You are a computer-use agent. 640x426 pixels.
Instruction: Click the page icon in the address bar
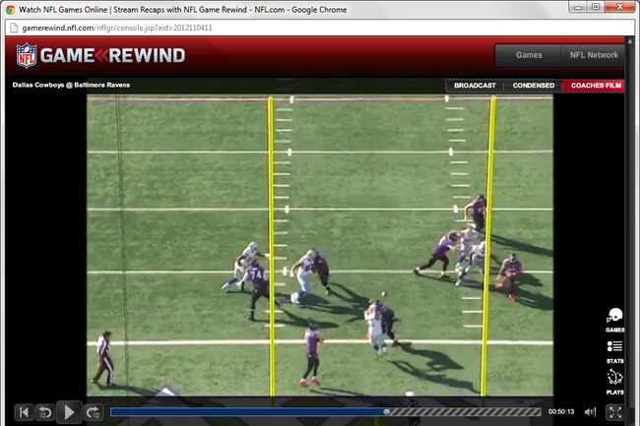pyautogui.click(x=14, y=28)
